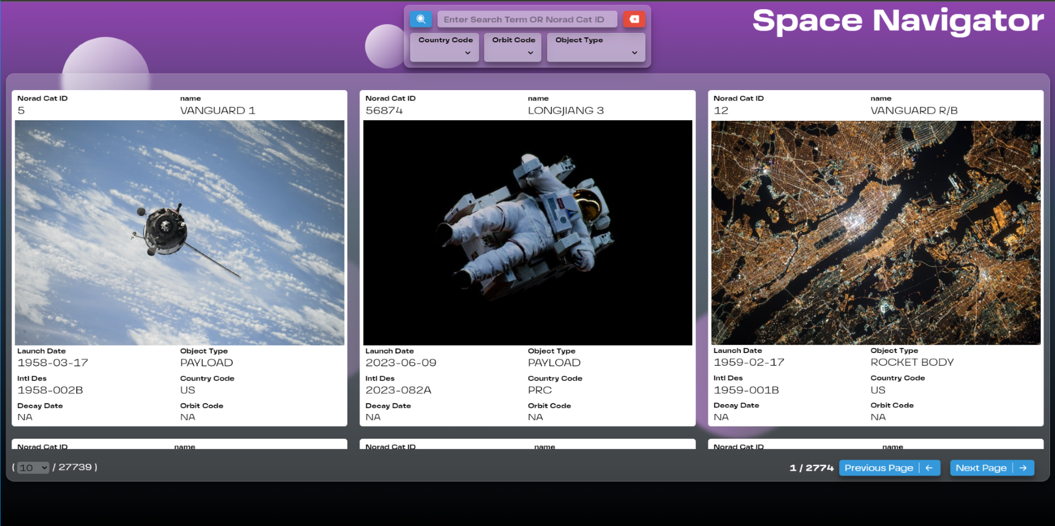Select Norad Cat ID value 12
Screen dimensions: 1055x526
(x=721, y=110)
